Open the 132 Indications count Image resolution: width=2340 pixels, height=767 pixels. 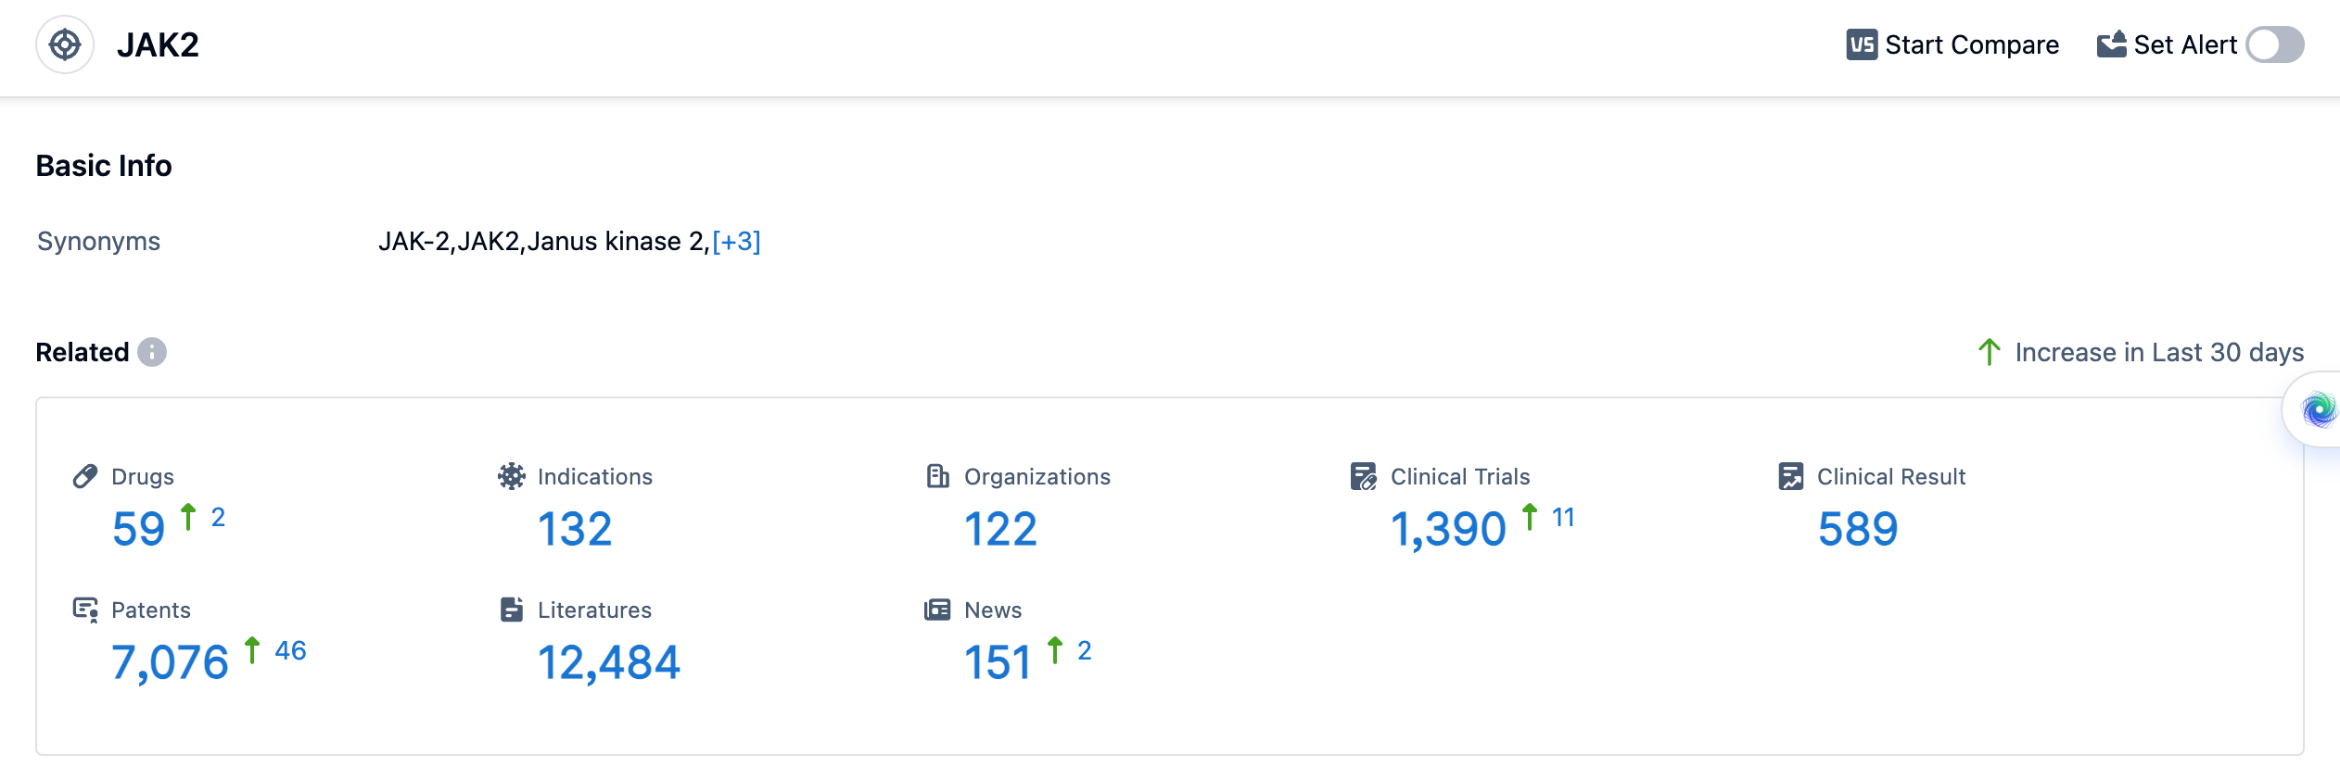575,529
